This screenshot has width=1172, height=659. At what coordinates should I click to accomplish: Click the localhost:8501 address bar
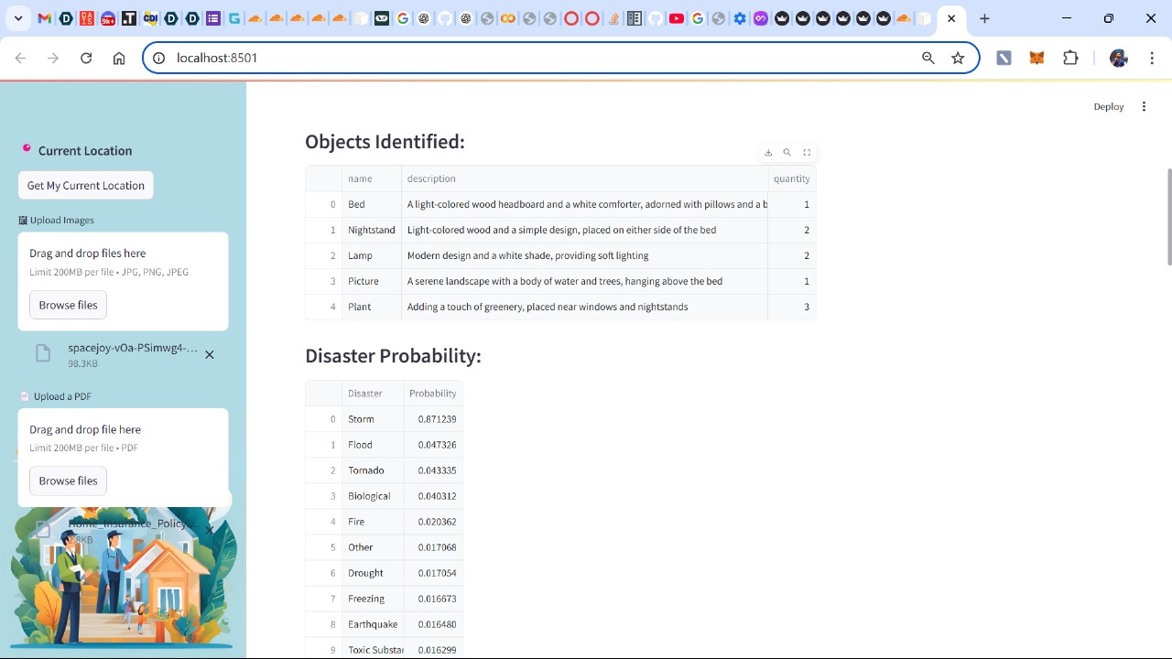tap(540, 58)
